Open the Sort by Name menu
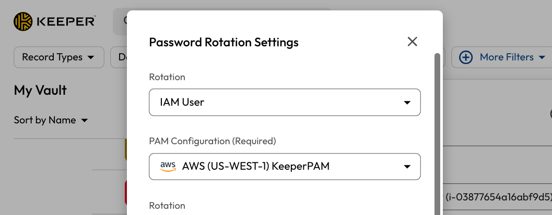Viewport: 552px width, 215px height. coord(51,120)
